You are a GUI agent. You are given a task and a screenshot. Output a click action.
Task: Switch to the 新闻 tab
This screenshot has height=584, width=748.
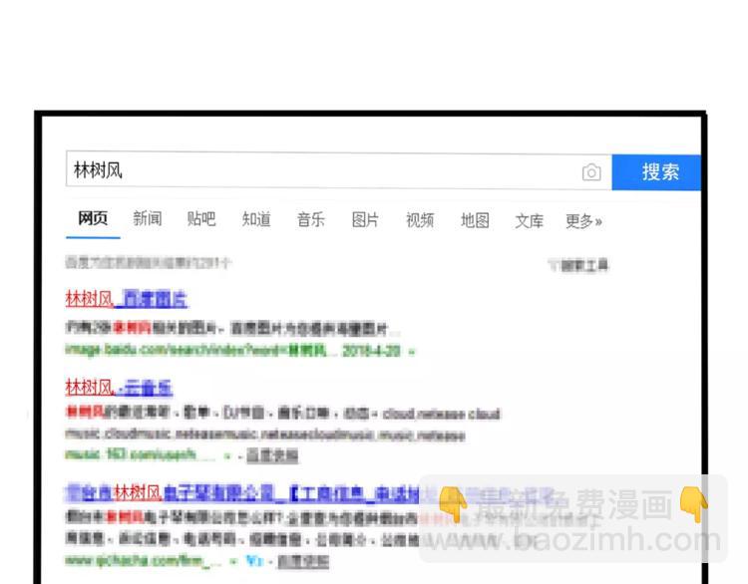tap(148, 219)
